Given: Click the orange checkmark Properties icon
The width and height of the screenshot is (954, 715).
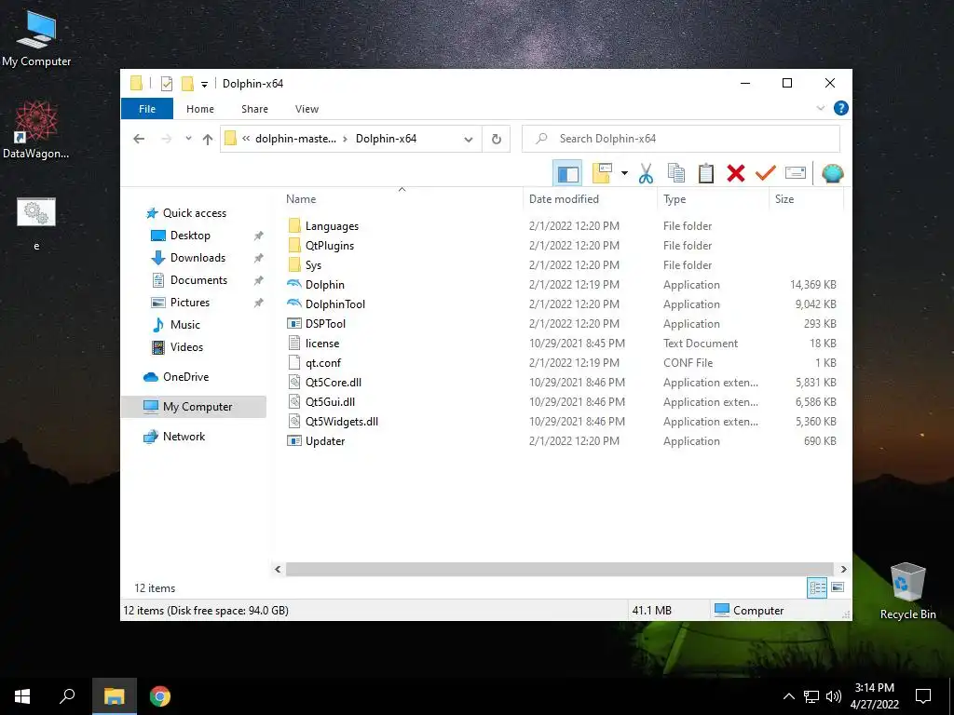Looking at the screenshot, I should (766, 174).
